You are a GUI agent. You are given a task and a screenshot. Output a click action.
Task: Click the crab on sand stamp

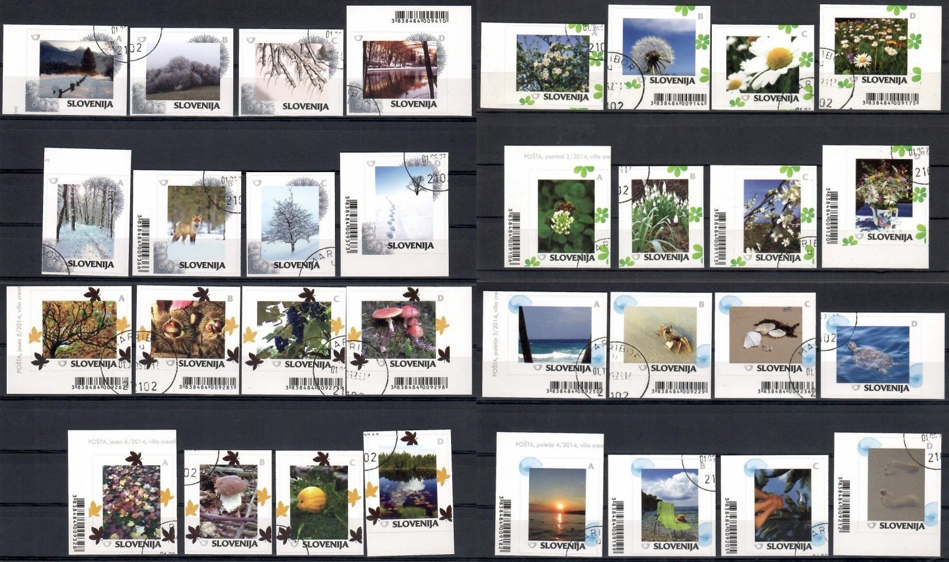point(660,345)
